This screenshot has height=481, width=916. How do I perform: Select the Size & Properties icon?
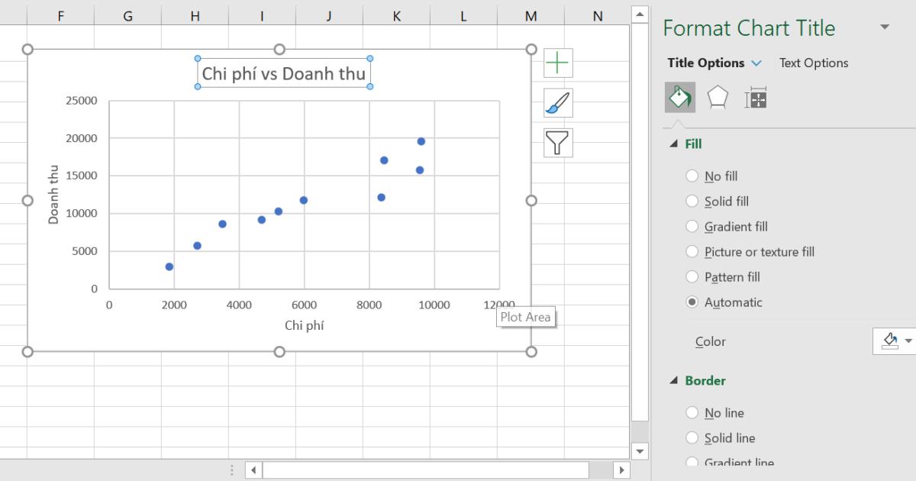(755, 97)
